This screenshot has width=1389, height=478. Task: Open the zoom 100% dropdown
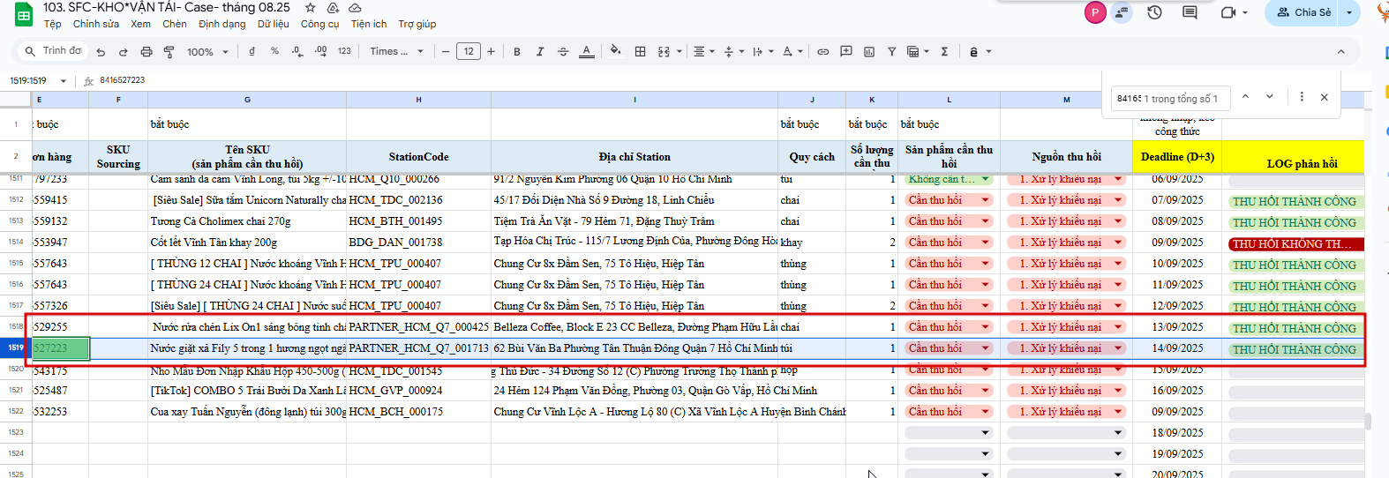(207, 52)
